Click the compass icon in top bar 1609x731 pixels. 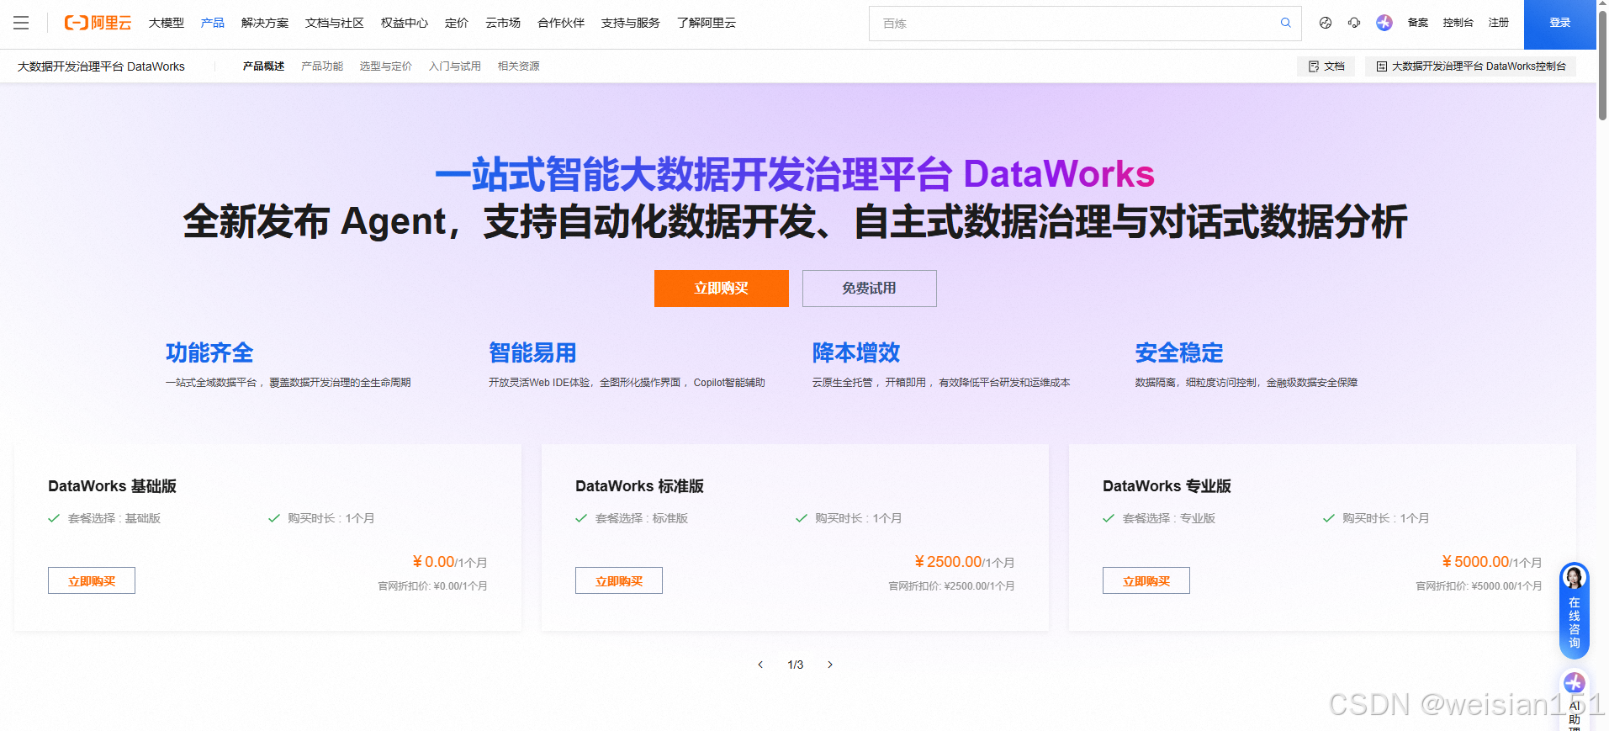(1326, 23)
